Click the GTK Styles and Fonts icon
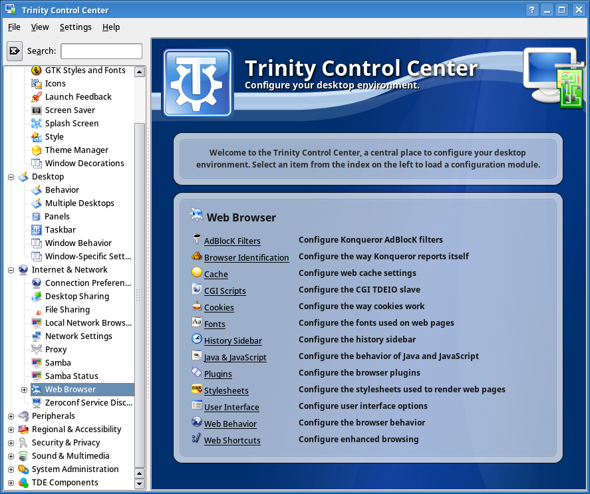This screenshot has height=494, width=590. click(x=37, y=70)
